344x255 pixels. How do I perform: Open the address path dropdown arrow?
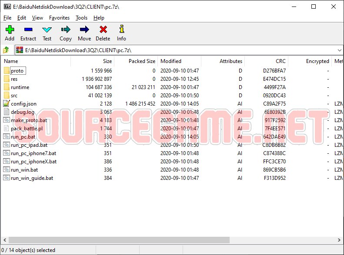(x=339, y=50)
